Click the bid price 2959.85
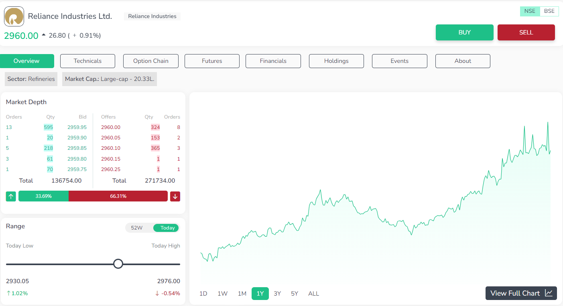 [x=77, y=148]
